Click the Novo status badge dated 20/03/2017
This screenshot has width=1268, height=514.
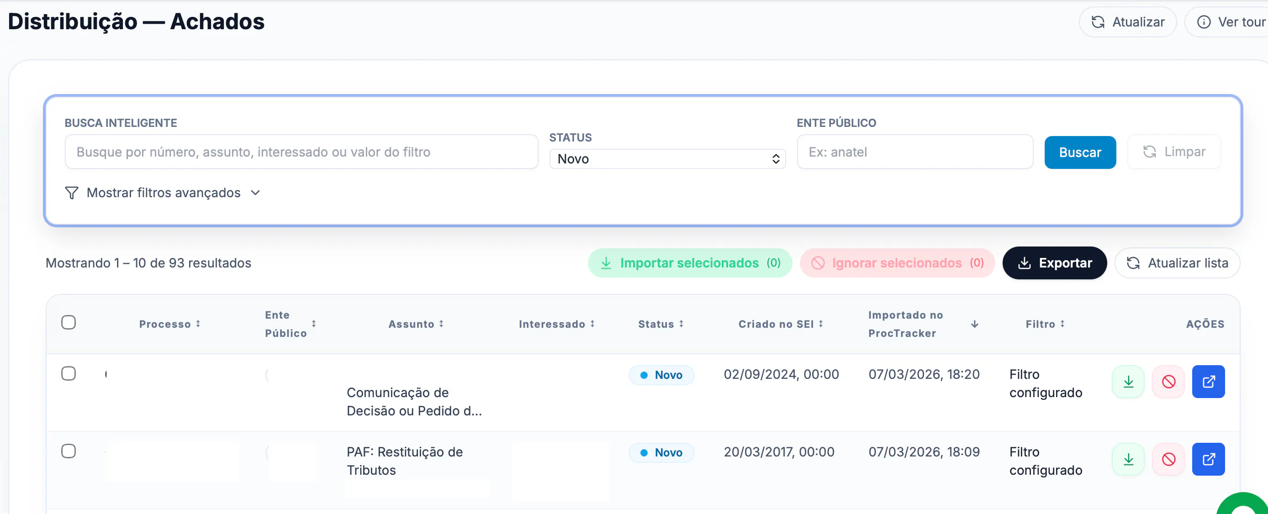[x=661, y=453]
